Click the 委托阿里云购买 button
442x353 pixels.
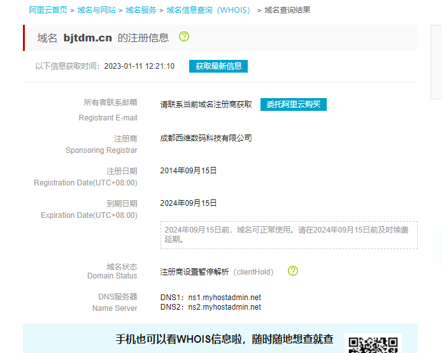tap(293, 104)
